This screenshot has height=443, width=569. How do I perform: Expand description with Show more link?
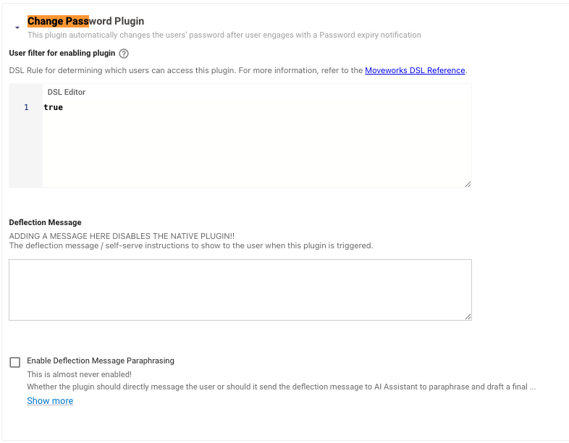coord(50,400)
